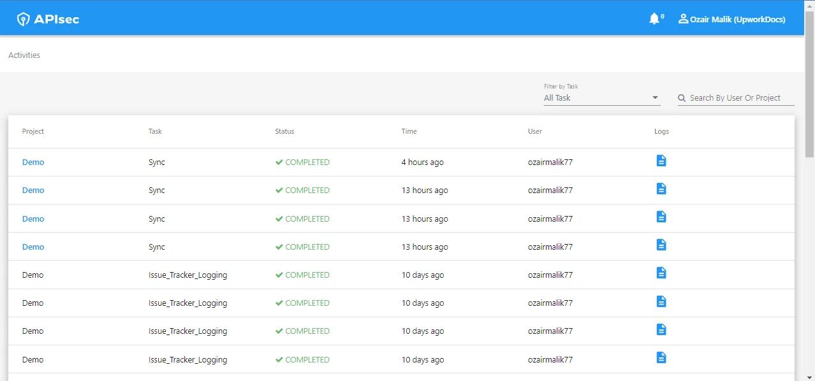
Task: Click the Task column header
Action: click(x=155, y=131)
